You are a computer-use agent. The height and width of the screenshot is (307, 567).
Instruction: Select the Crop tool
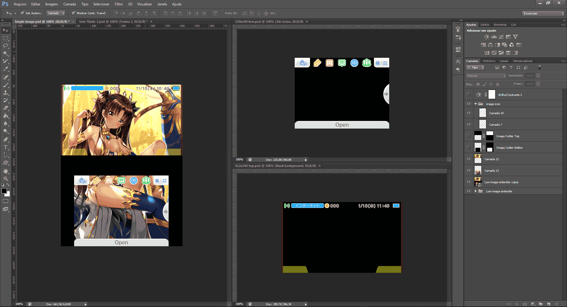click(6, 61)
